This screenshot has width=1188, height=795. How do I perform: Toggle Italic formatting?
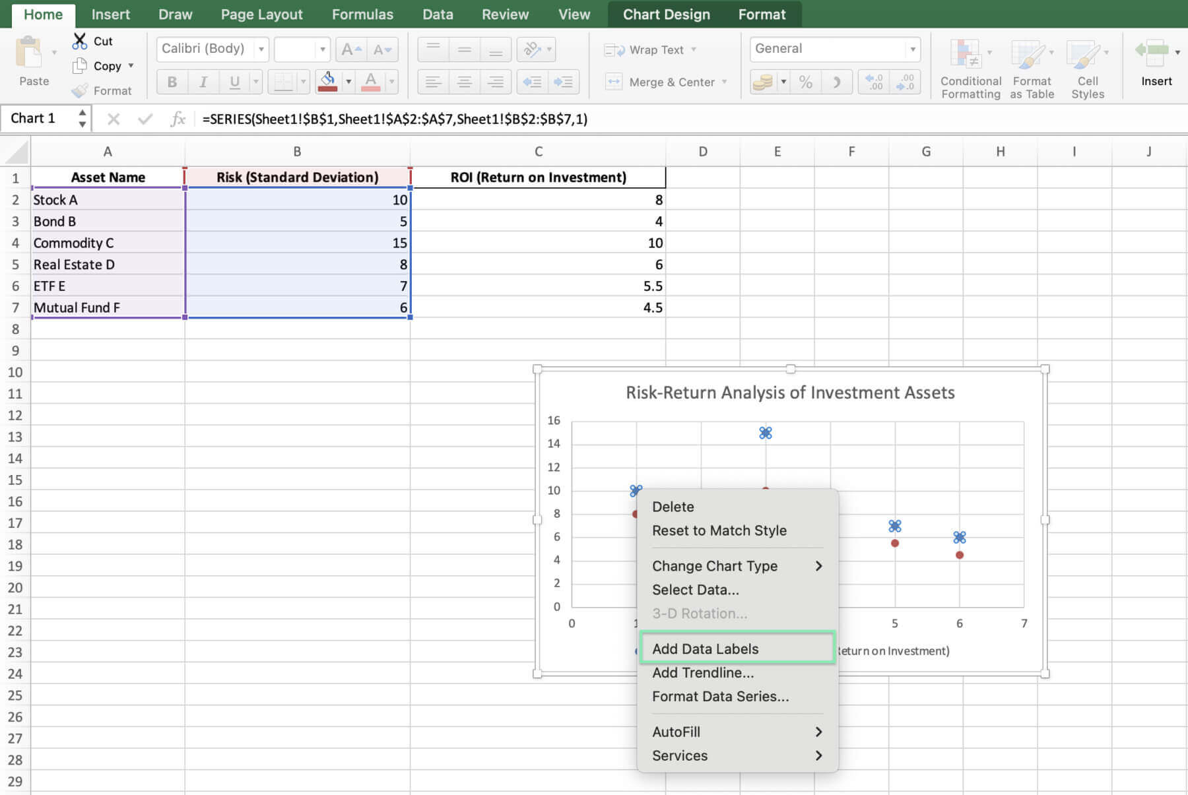point(203,82)
